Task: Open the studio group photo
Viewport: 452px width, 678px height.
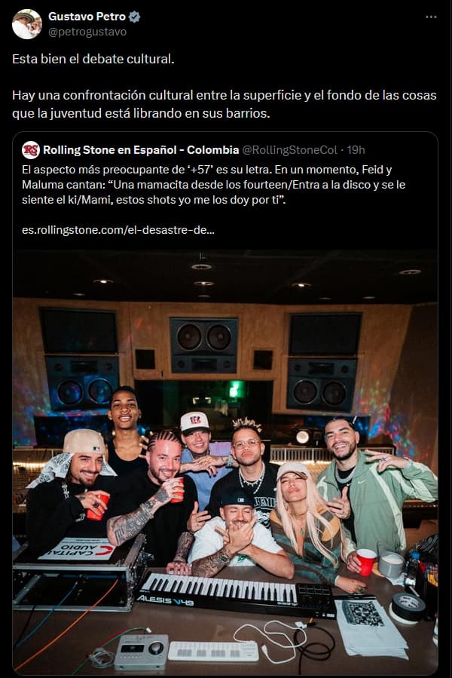Action: 225,462
